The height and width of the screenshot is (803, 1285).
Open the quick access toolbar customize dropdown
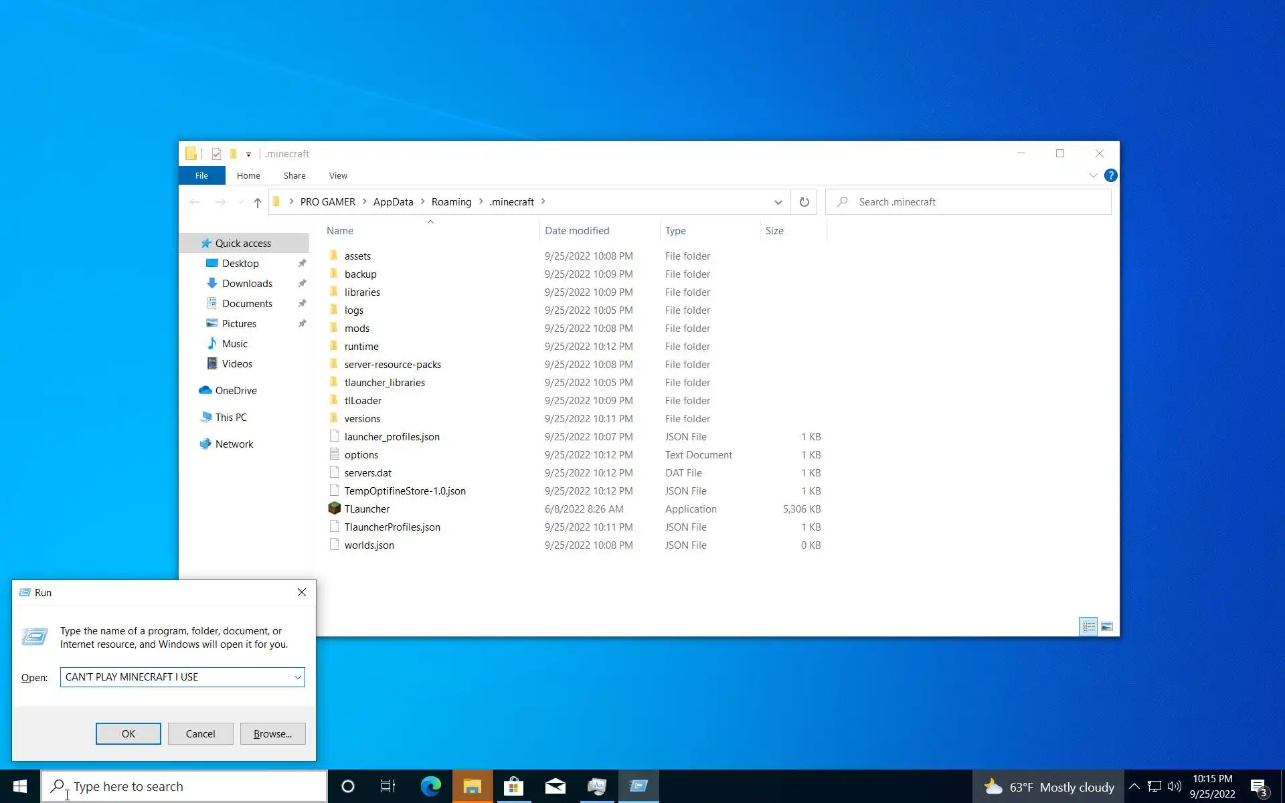pos(248,155)
